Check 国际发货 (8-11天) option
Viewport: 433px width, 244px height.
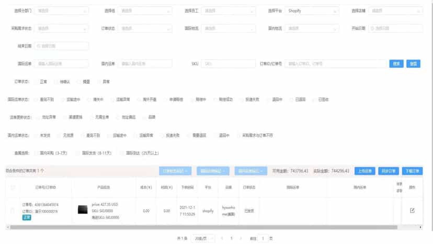click(x=78, y=153)
